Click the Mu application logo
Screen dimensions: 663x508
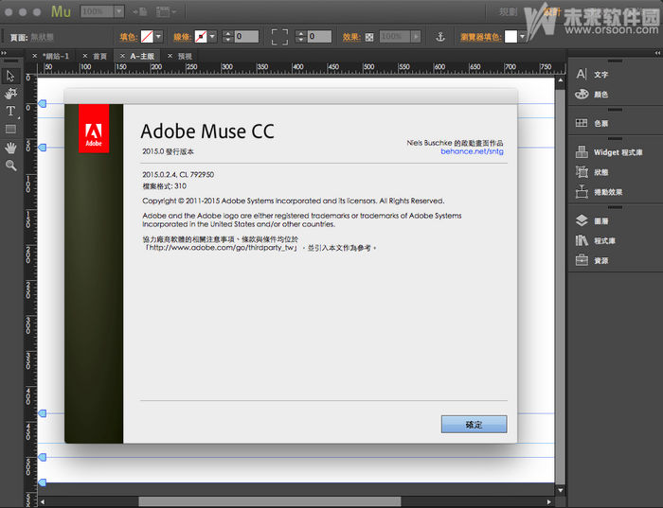pos(61,11)
